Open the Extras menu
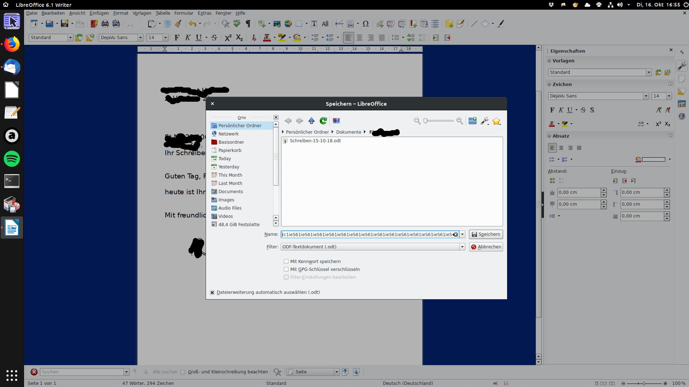This screenshot has height=387, width=689. pos(205,13)
